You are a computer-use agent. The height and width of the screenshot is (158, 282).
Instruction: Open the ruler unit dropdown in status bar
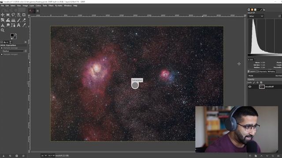pyautogui.click(x=44, y=156)
